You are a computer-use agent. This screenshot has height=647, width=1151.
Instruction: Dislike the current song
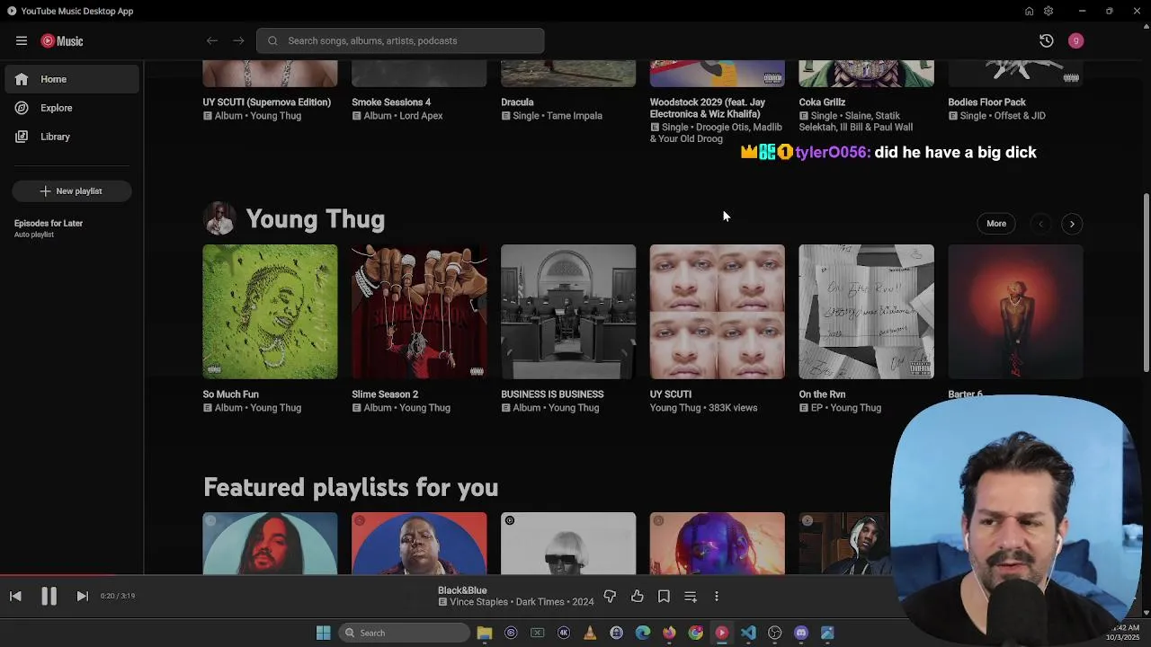[x=610, y=596]
